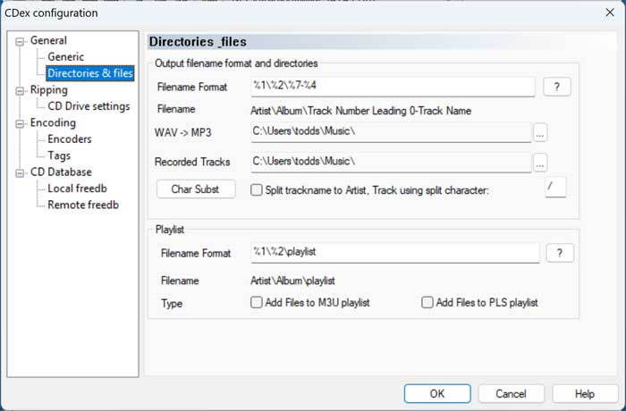
Task: Enable Add Files to PLS playlist
Action: (427, 303)
